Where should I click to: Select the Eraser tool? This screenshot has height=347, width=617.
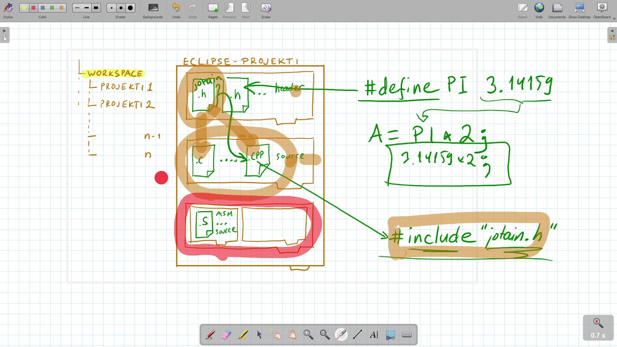point(227,334)
